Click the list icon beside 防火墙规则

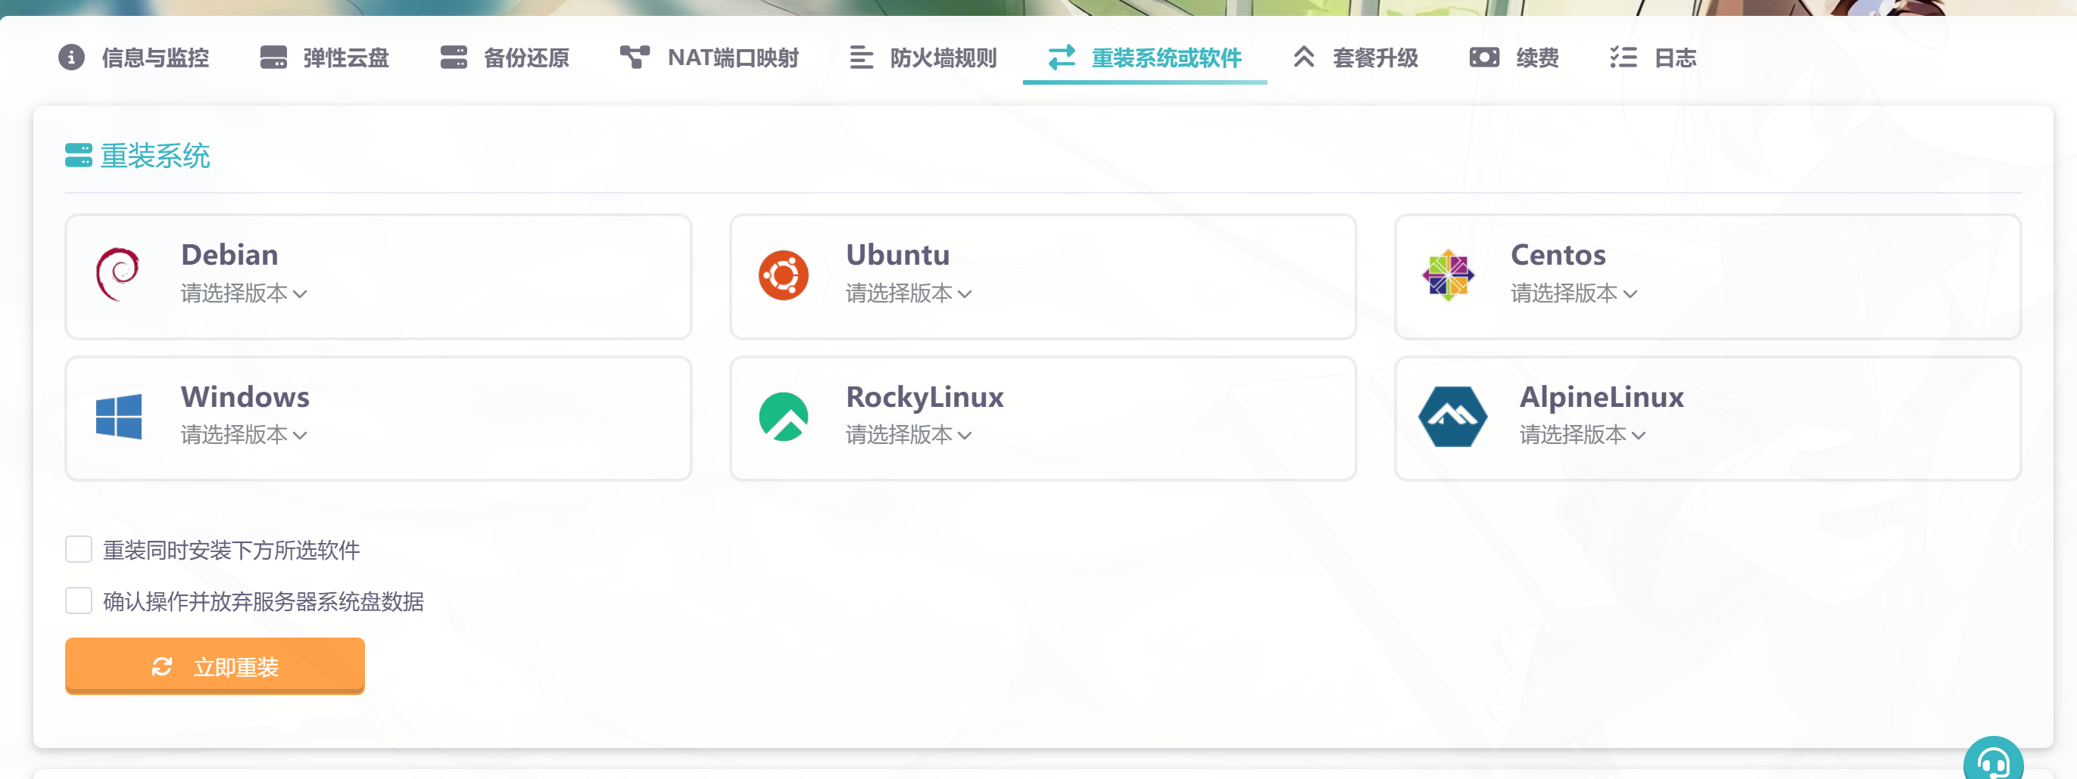tap(860, 57)
